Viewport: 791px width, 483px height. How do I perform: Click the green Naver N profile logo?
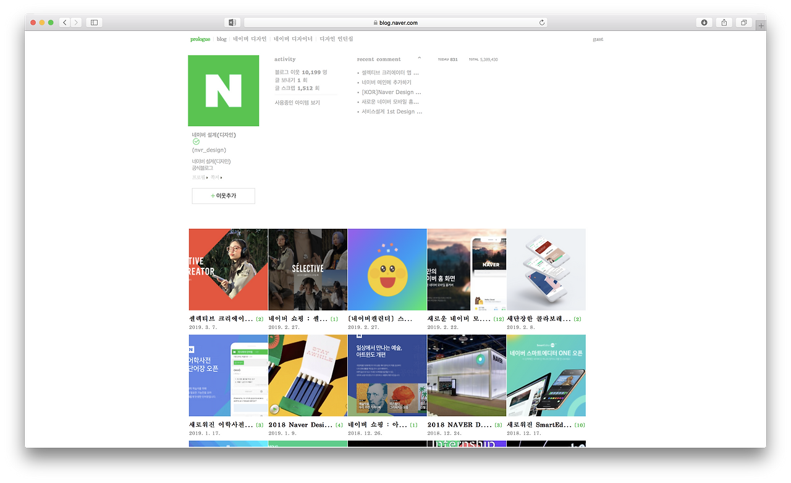(224, 91)
